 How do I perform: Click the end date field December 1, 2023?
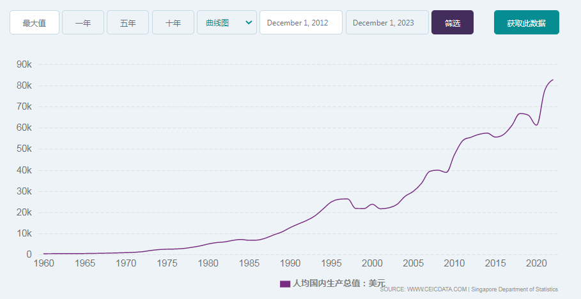(387, 22)
